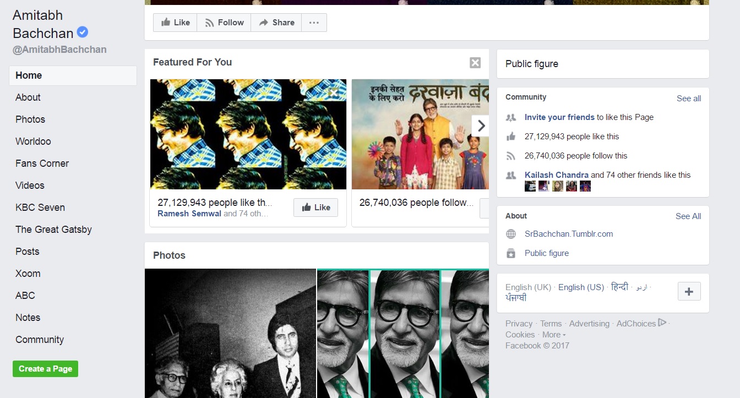The height and width of the screenshot is (398, 740).
Task: Add another language with plus button
Action: pyautogui.click(x=689, y=291)
